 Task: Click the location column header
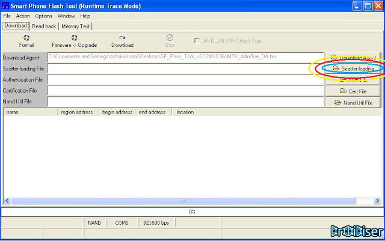(276, 112)
